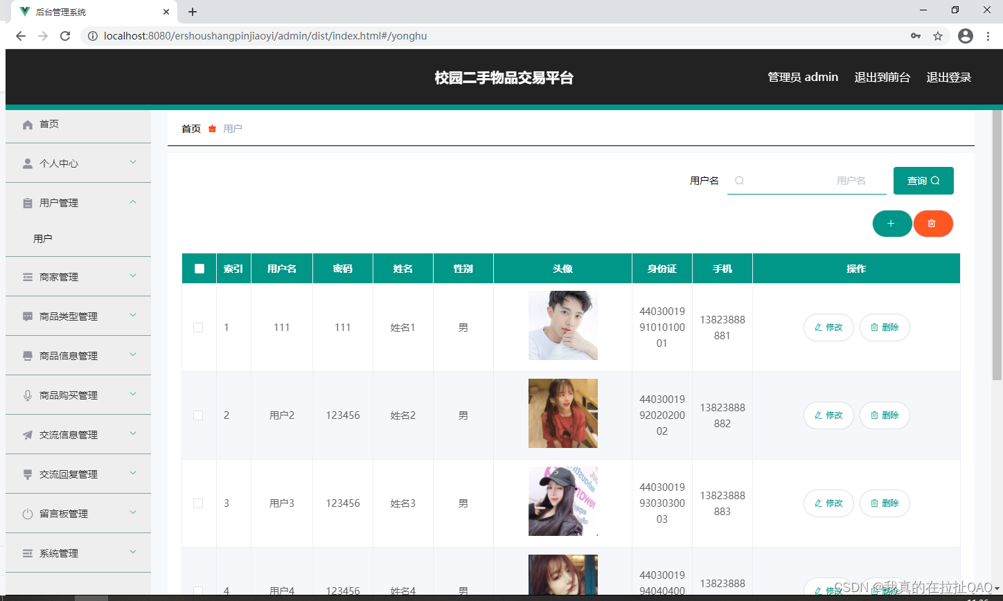View site information icon in address bar
1003x601 pixels.
[93, 36]
